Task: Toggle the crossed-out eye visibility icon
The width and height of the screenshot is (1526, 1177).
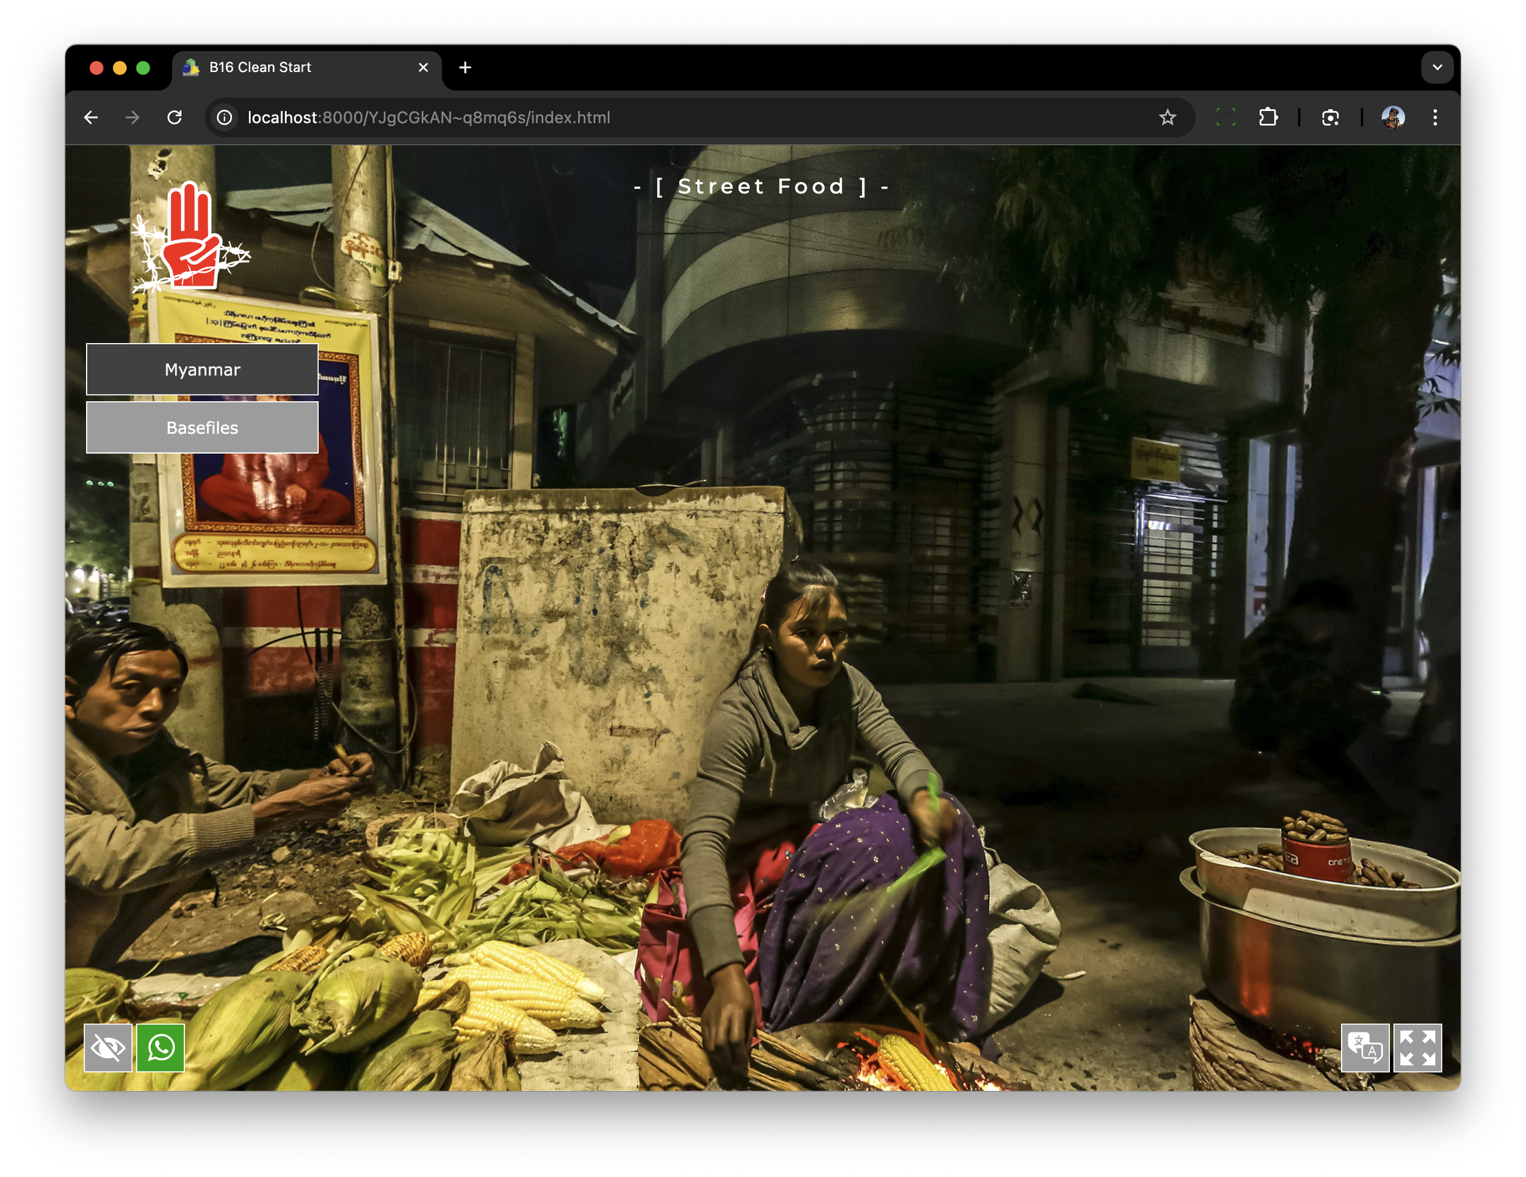Action: (107, 1047)
